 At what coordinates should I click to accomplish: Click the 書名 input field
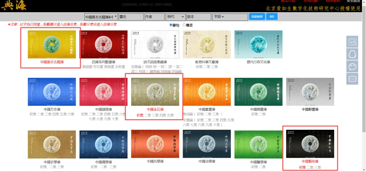(131, 17)
